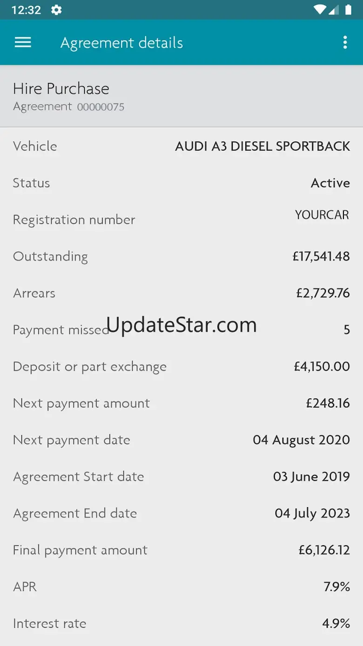
Task: Tap the Agreement details title
Action: click(121, 42)
